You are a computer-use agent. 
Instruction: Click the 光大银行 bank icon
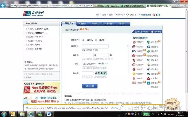(x=148, y=56)
